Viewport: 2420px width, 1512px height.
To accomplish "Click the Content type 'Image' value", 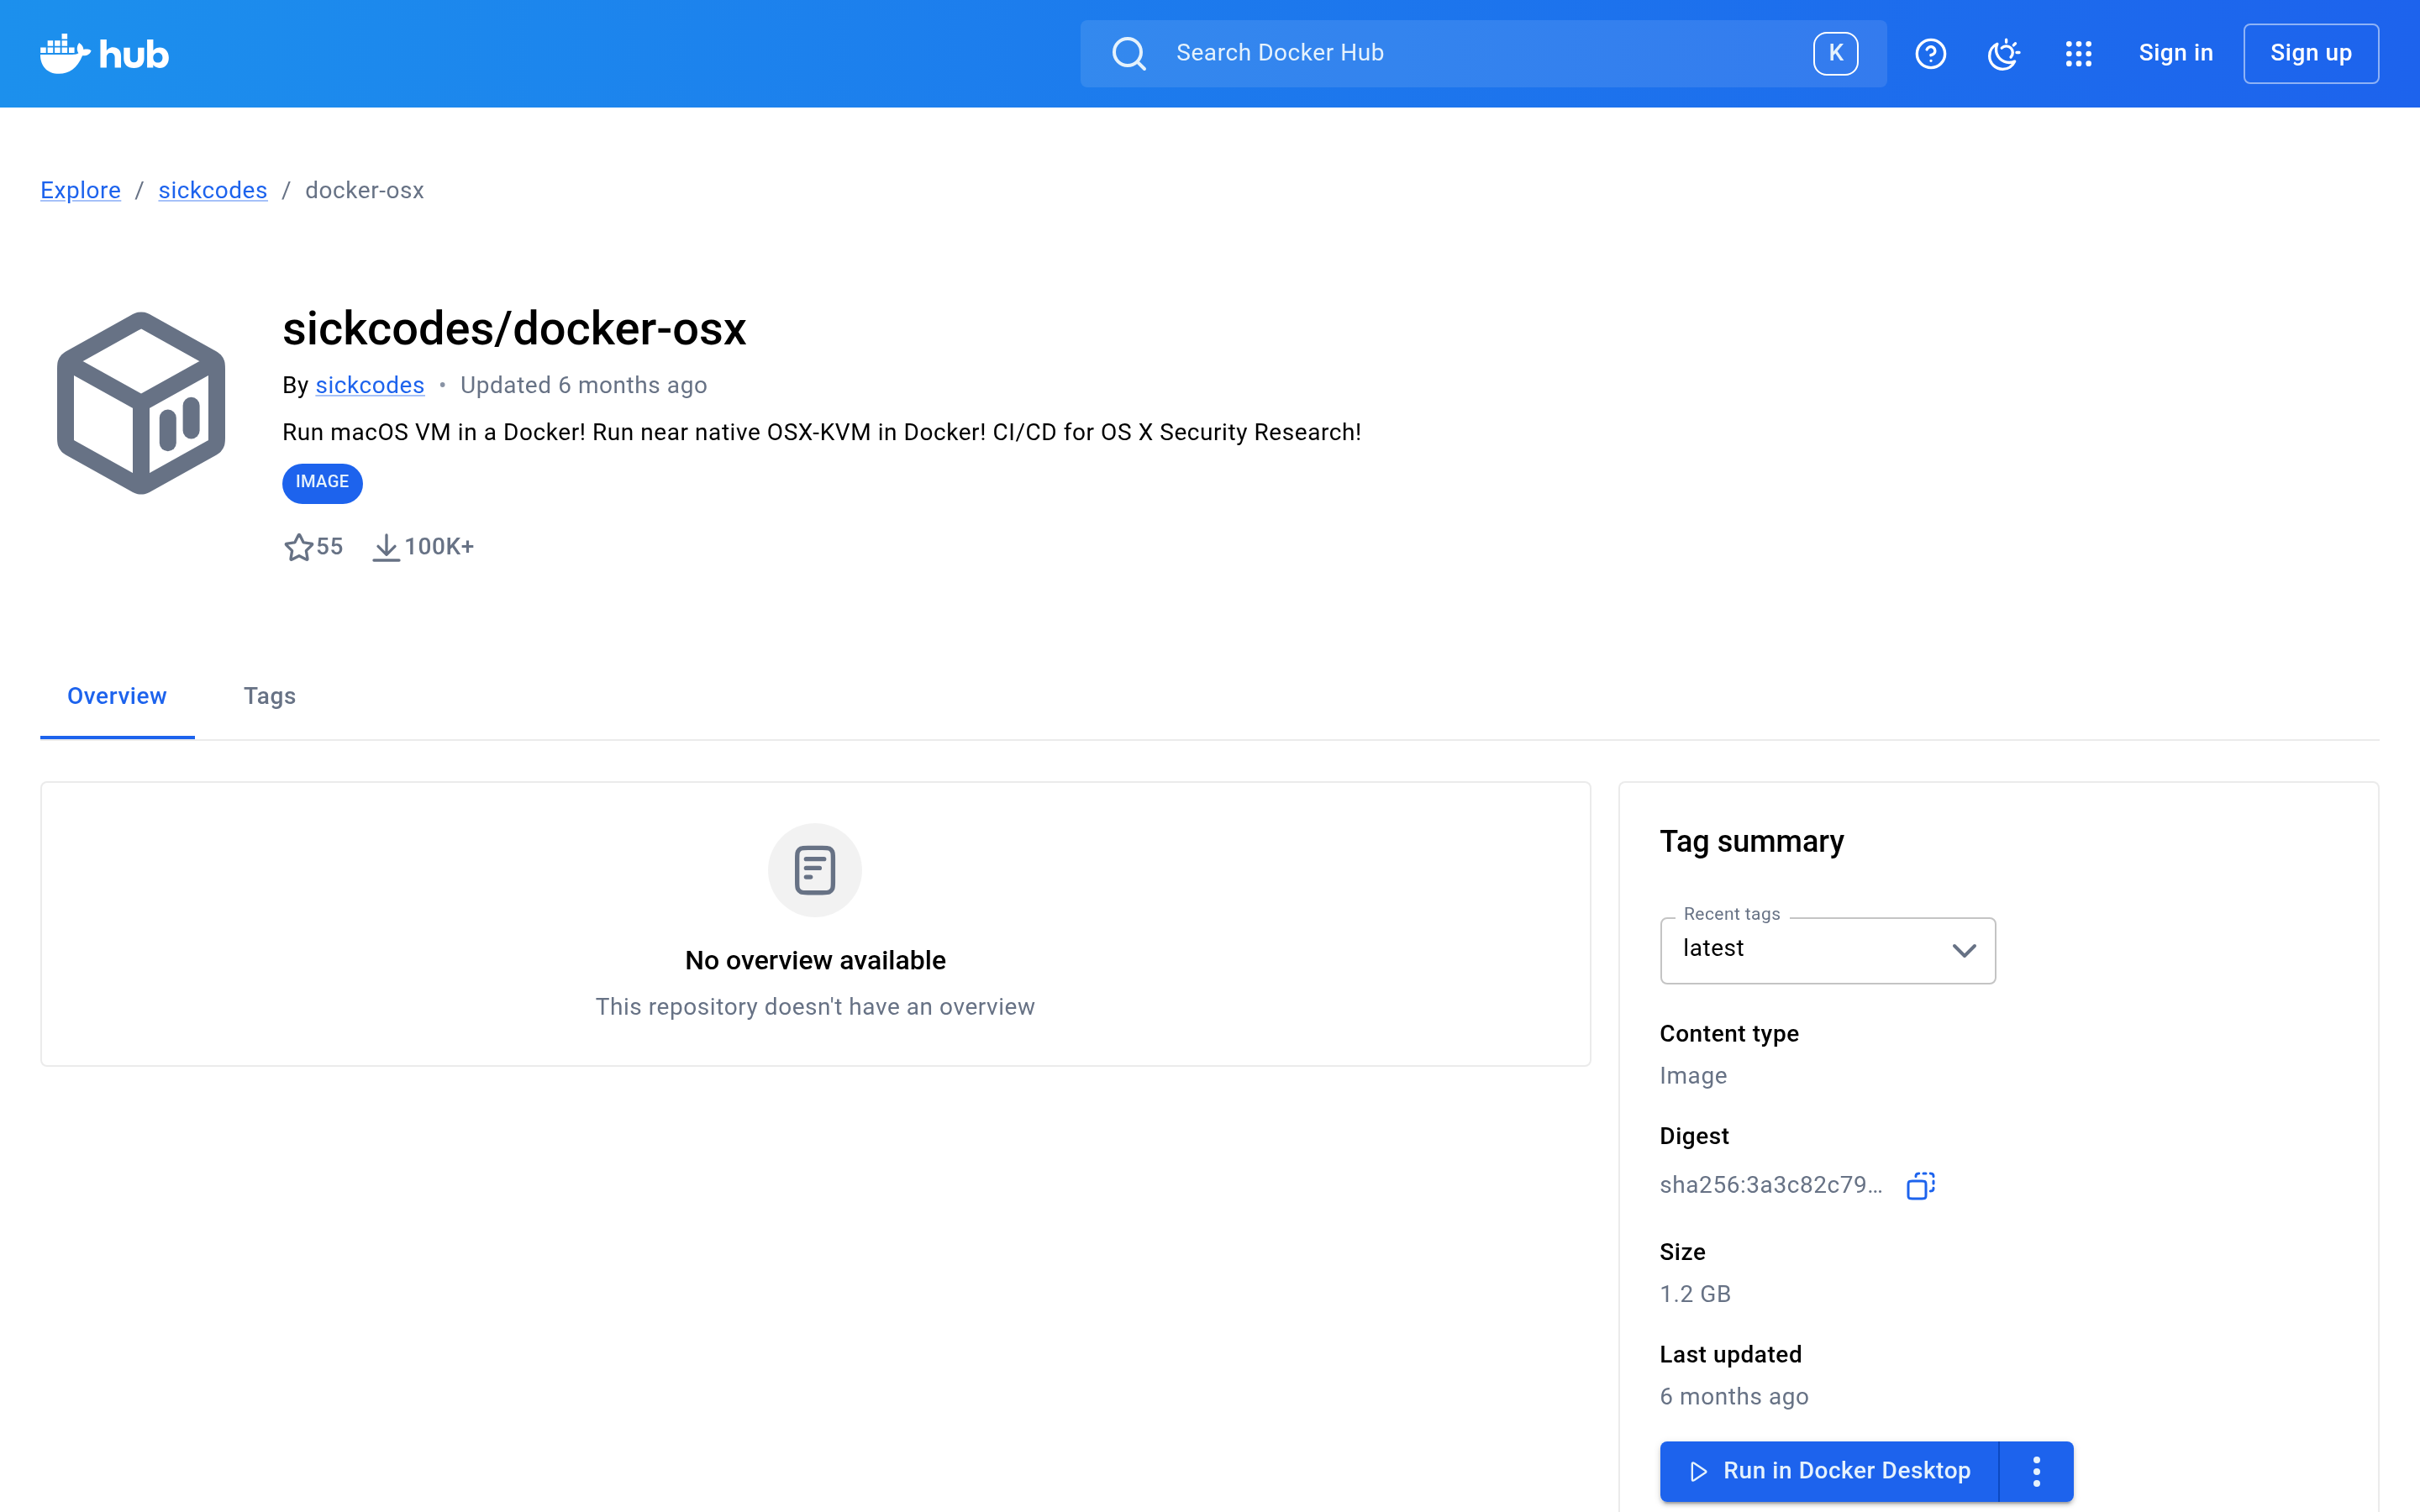I will tap(1693, 1076).
